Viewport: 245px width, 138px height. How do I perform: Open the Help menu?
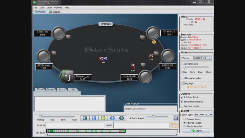pyautogui.click(x=67, y=8)
